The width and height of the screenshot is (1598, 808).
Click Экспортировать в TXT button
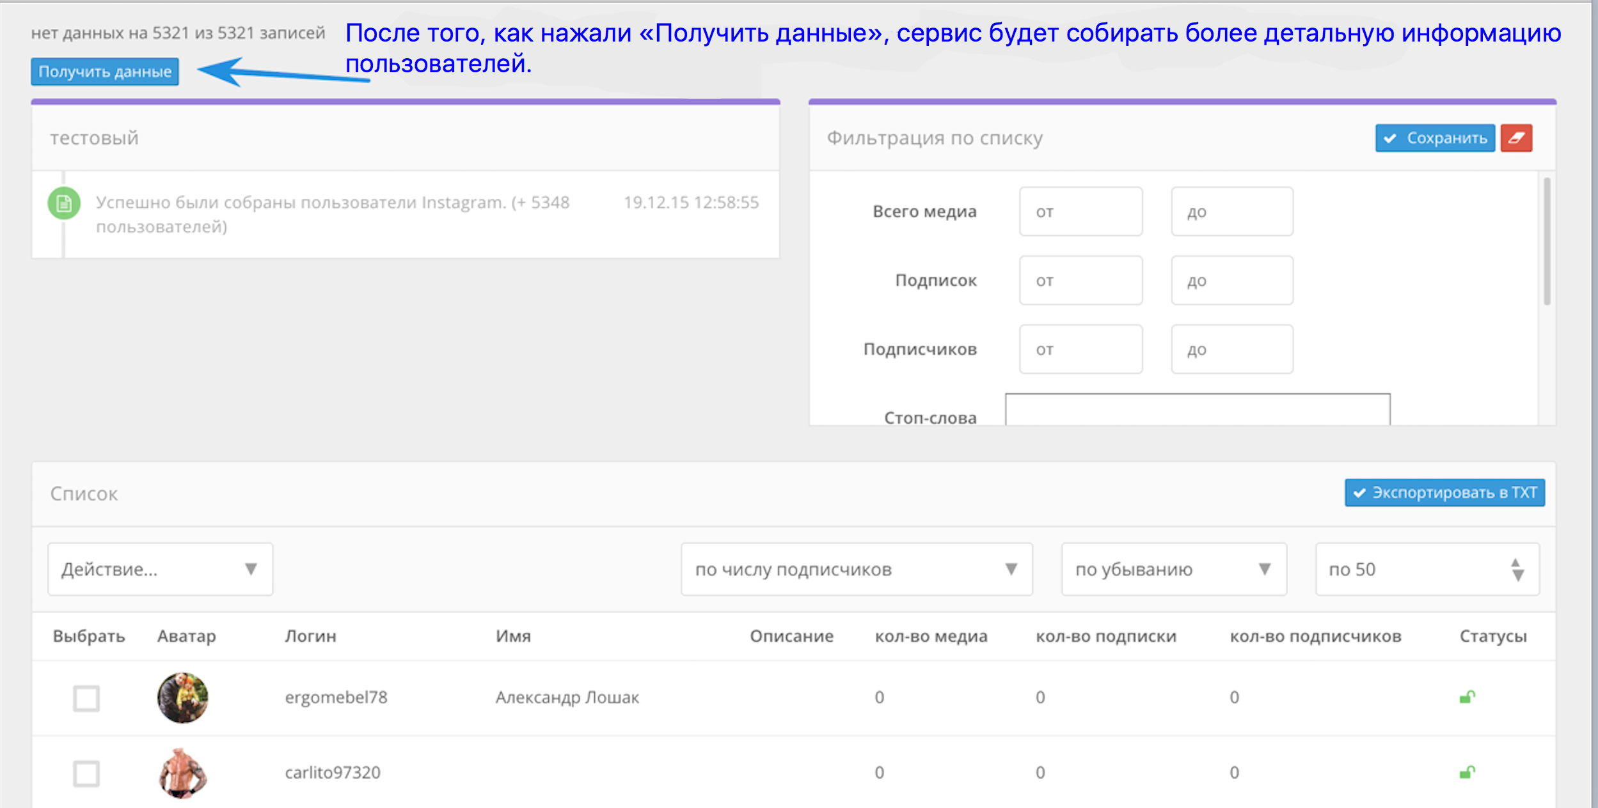1444,493
